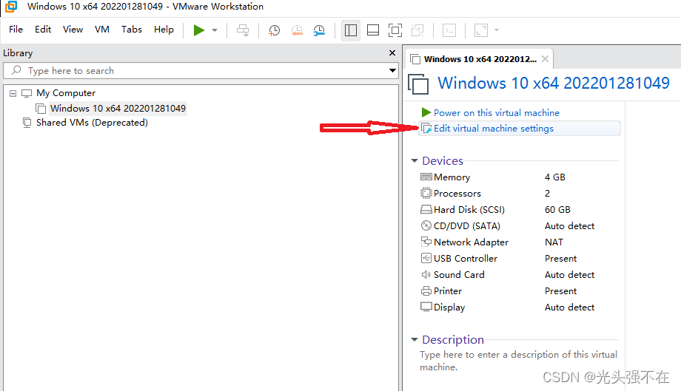681x391 pixels.
Task: Open the console view toolbar icon
Action: point(449,30)
